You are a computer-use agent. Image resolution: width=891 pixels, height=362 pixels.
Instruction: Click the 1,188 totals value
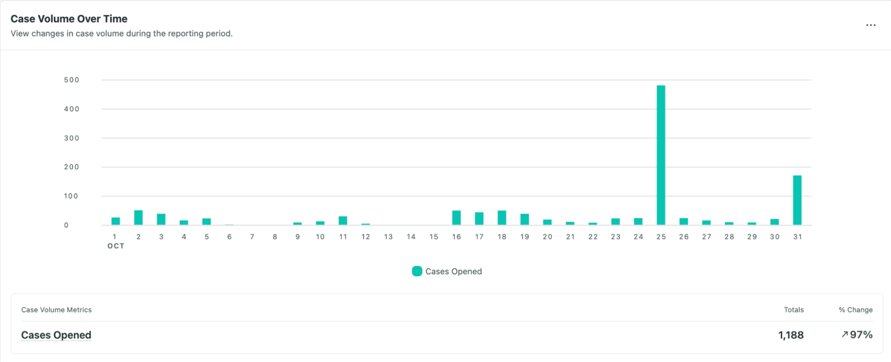791,335
